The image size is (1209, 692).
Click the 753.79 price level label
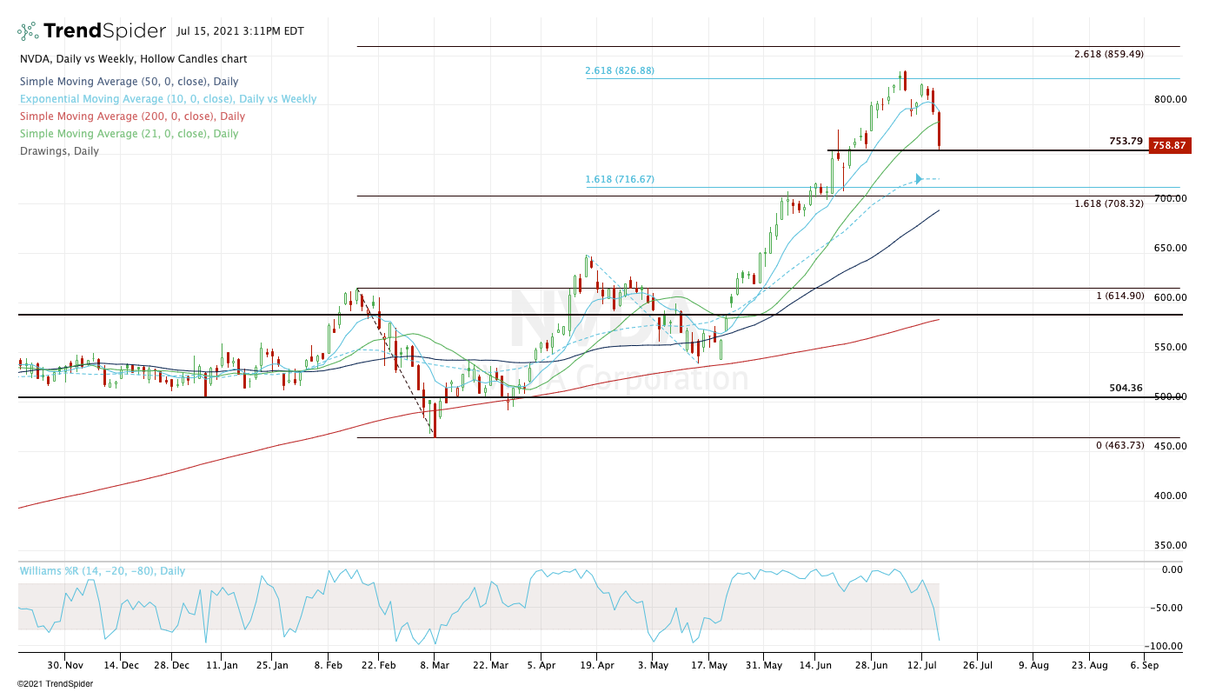tap(1126, 141)
